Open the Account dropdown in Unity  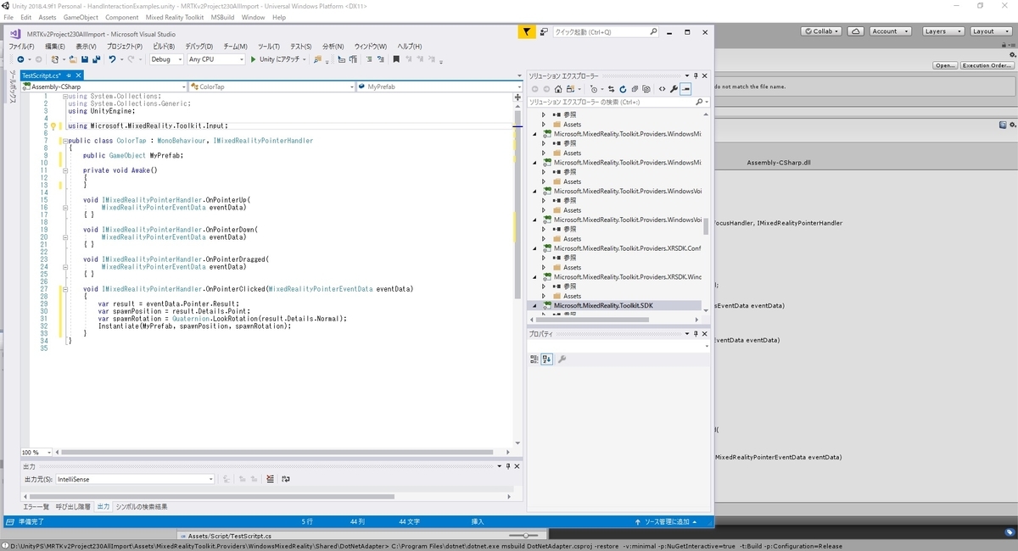(x=890, y=31)
